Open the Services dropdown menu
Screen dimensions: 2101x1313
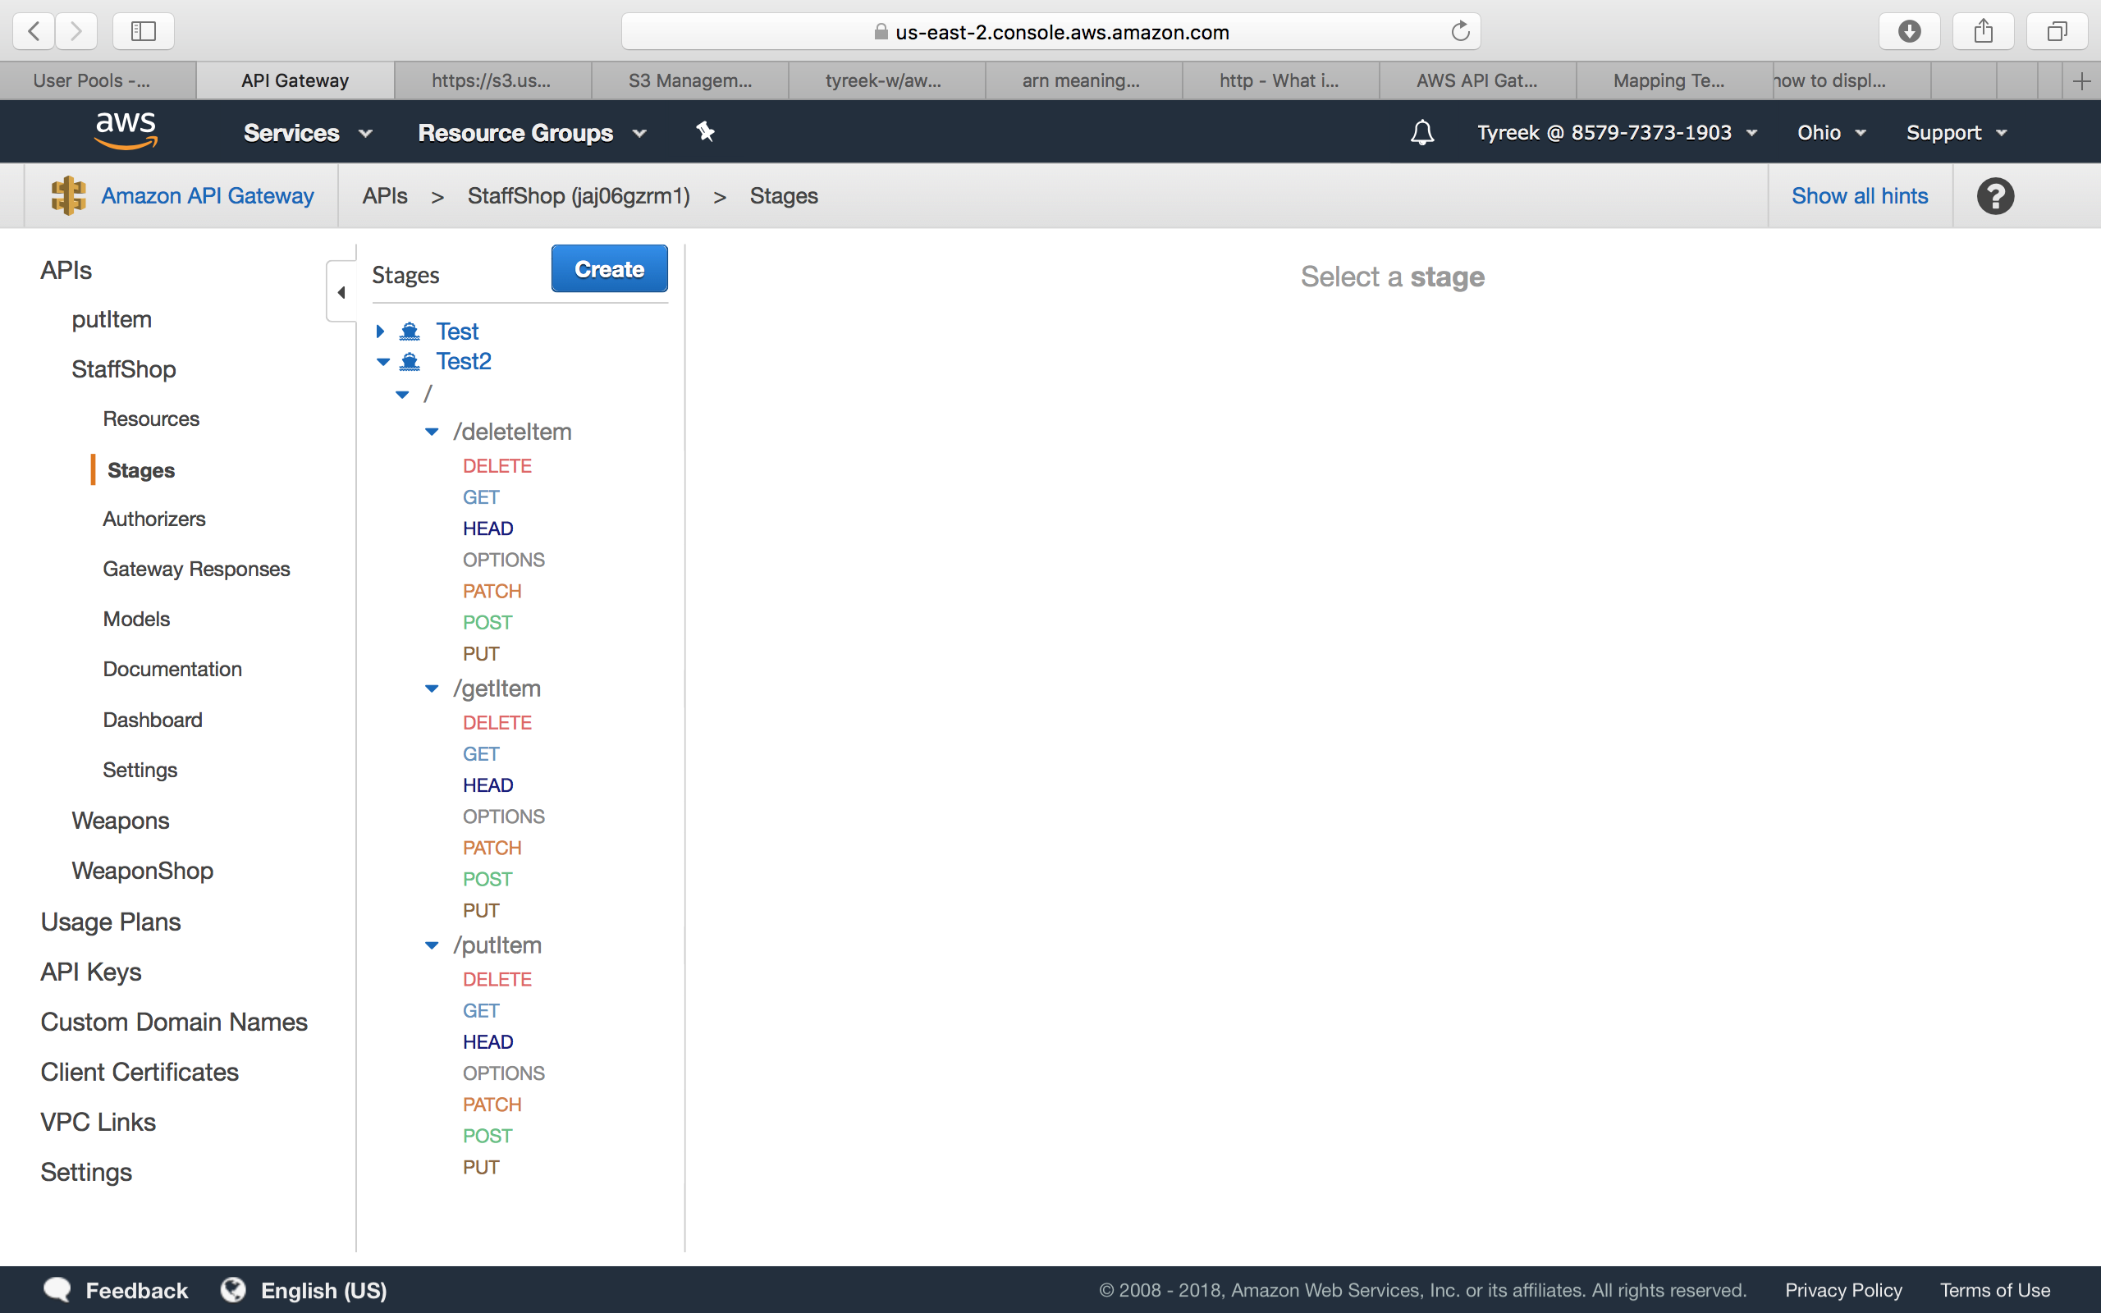pos(307,133)
